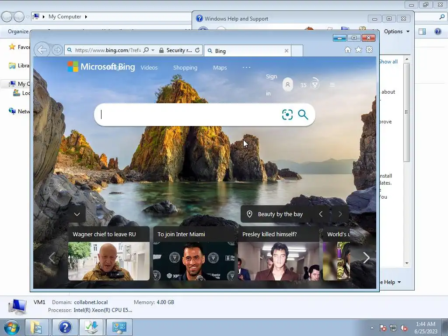
Task: Go back with the Internet Explorer back arrow
Action: (x=42, y=50)
